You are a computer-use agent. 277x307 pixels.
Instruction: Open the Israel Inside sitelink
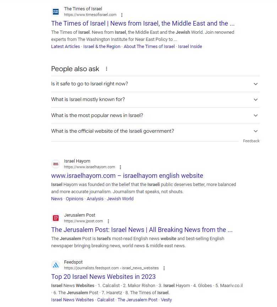tap(190, 46)
